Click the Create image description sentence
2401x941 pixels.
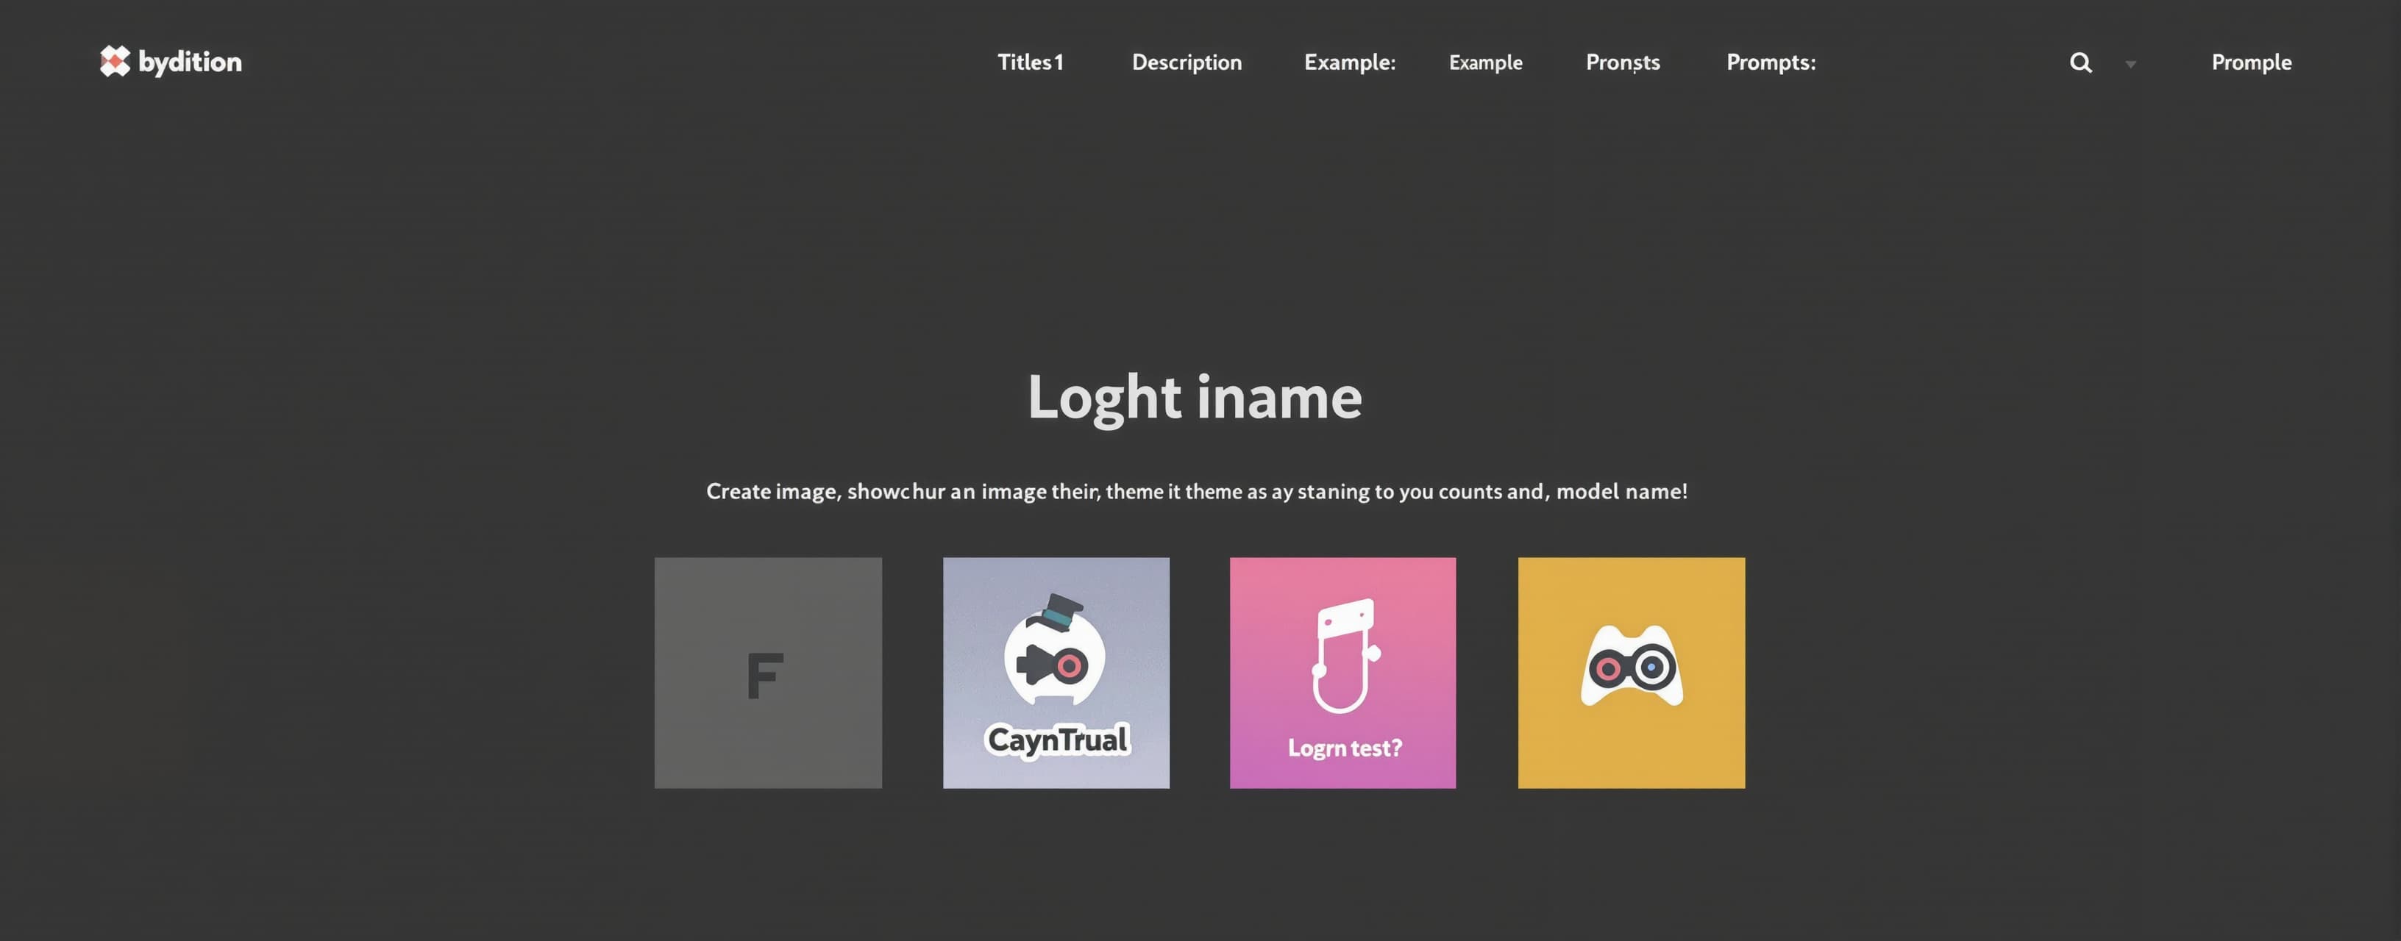[x=1197, y=491]
